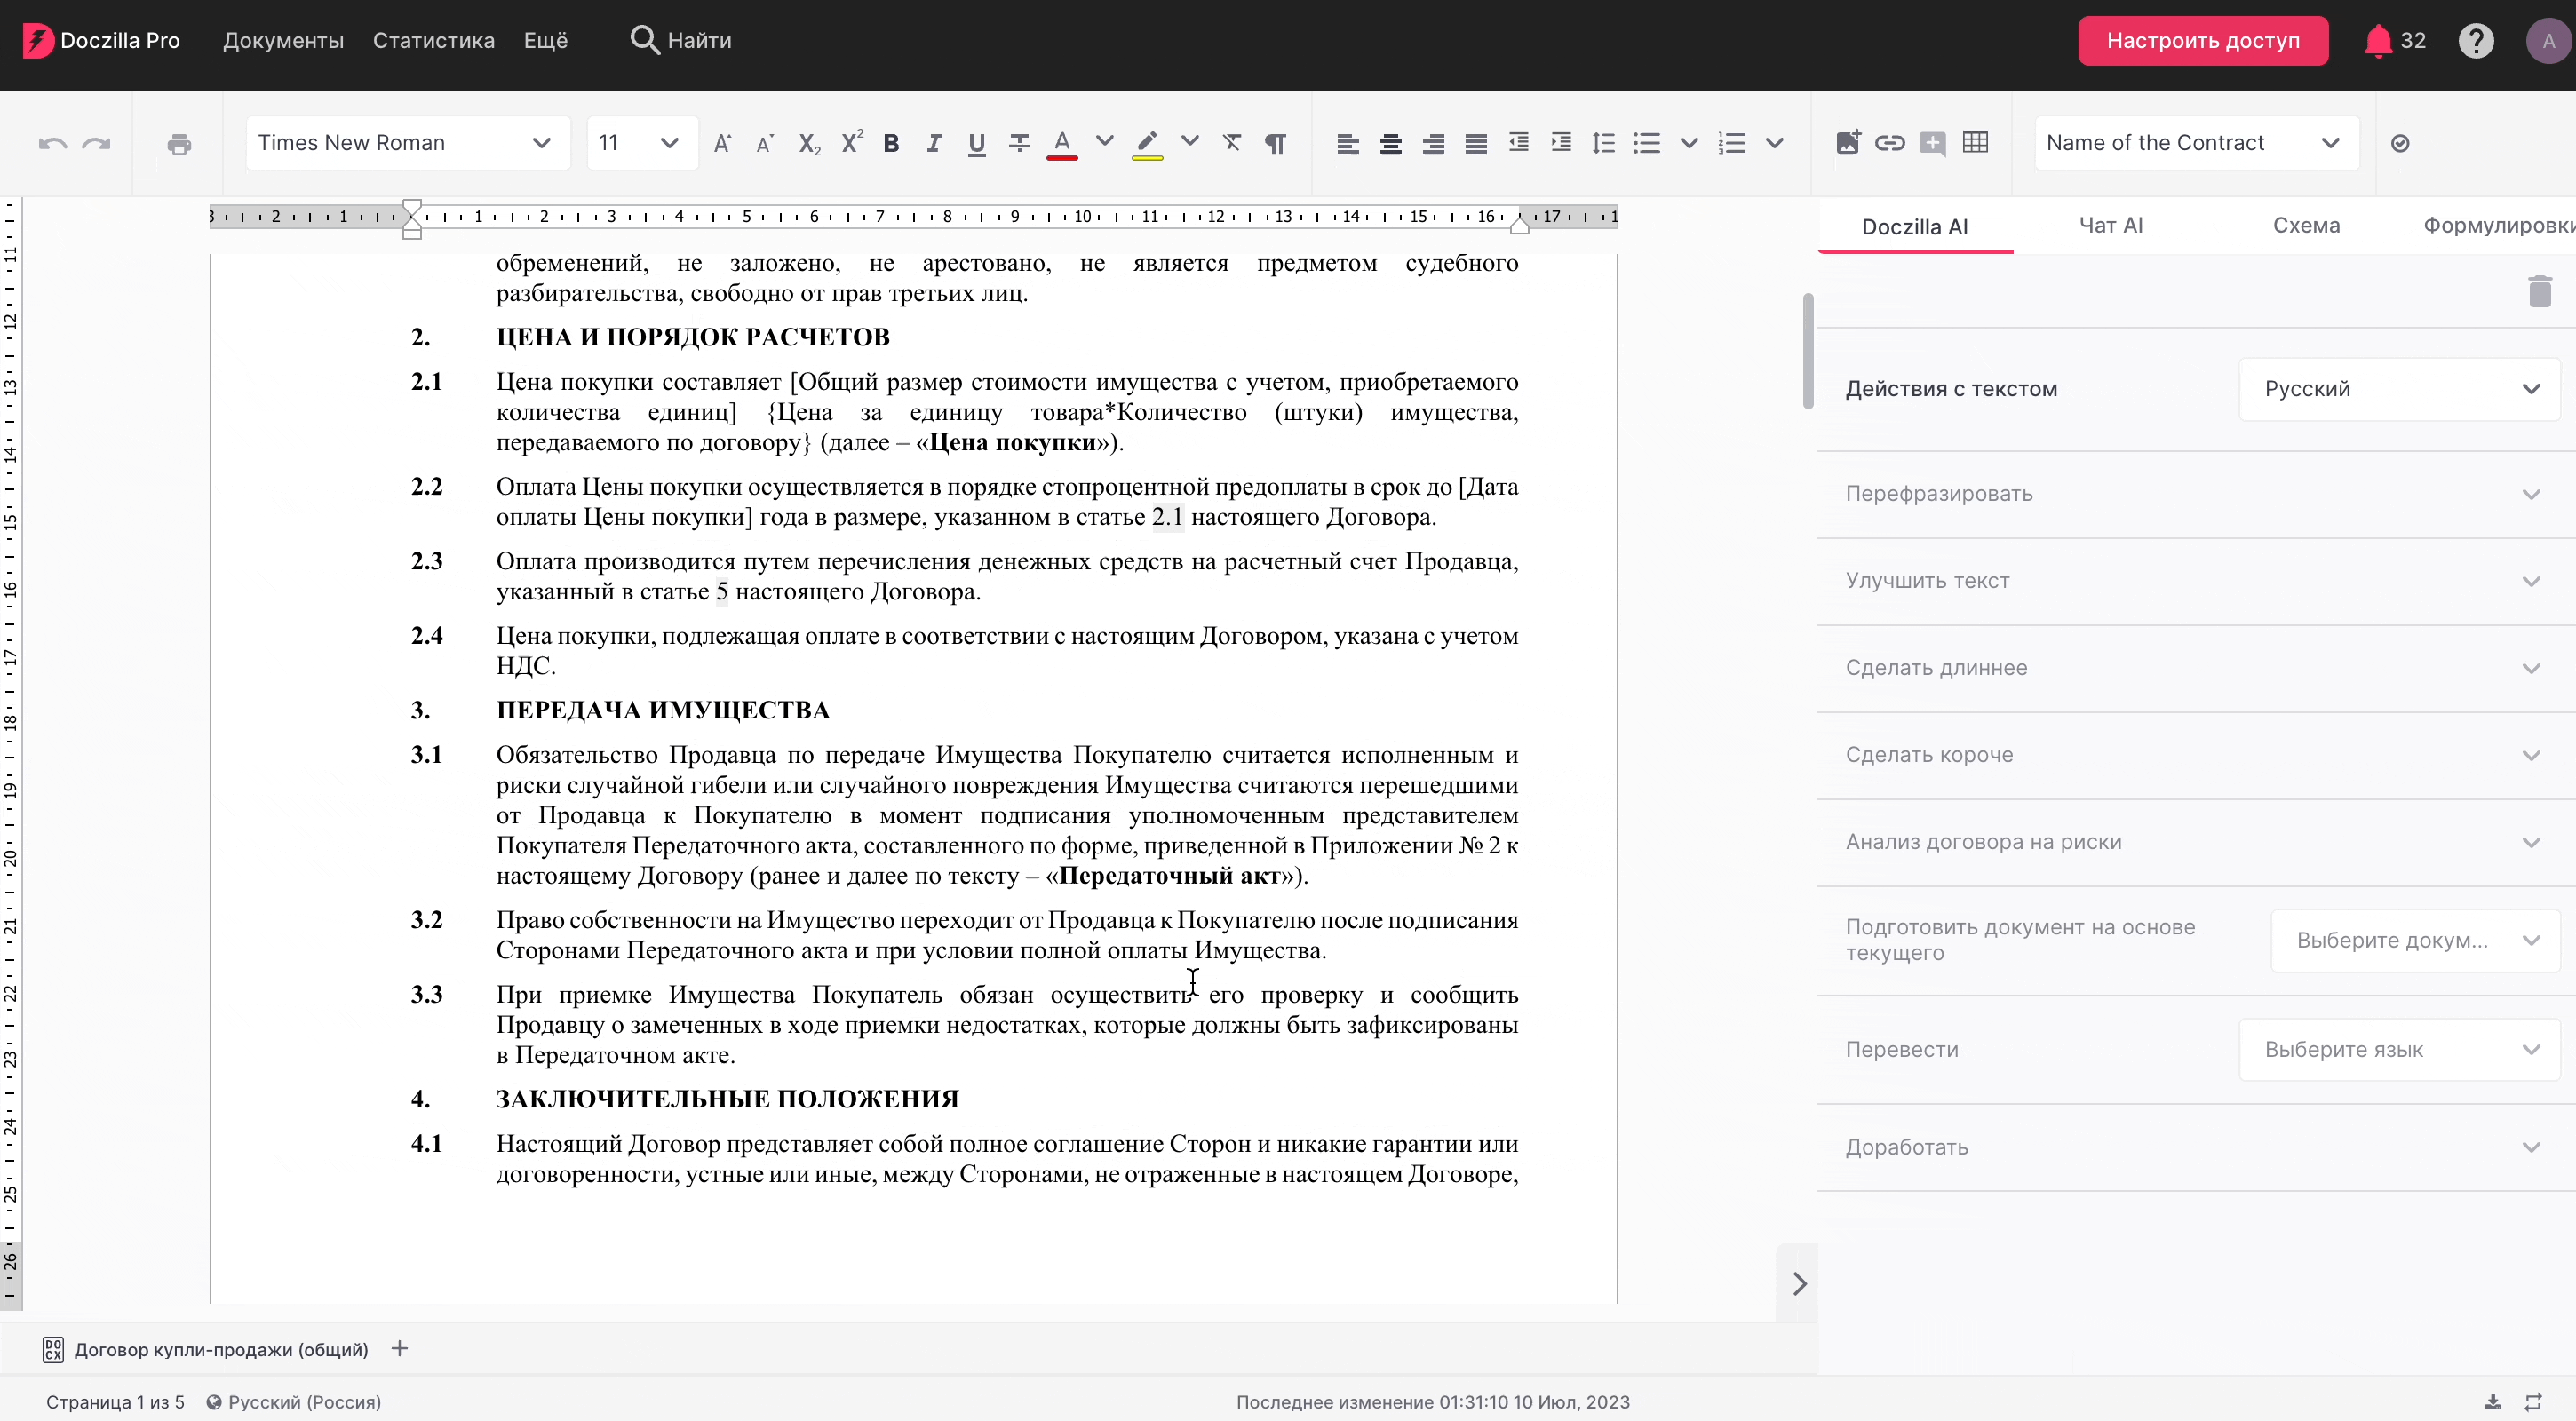Apply superscript formatting
The image size is (2576, 1421).
pos(851,143)
